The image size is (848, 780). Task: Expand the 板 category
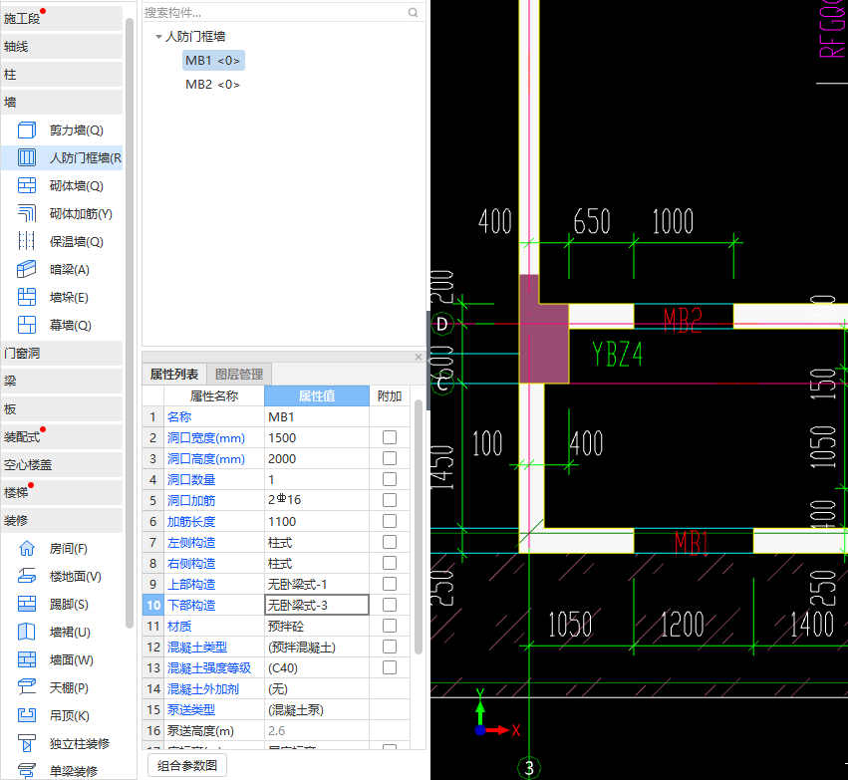coord(62,409)
